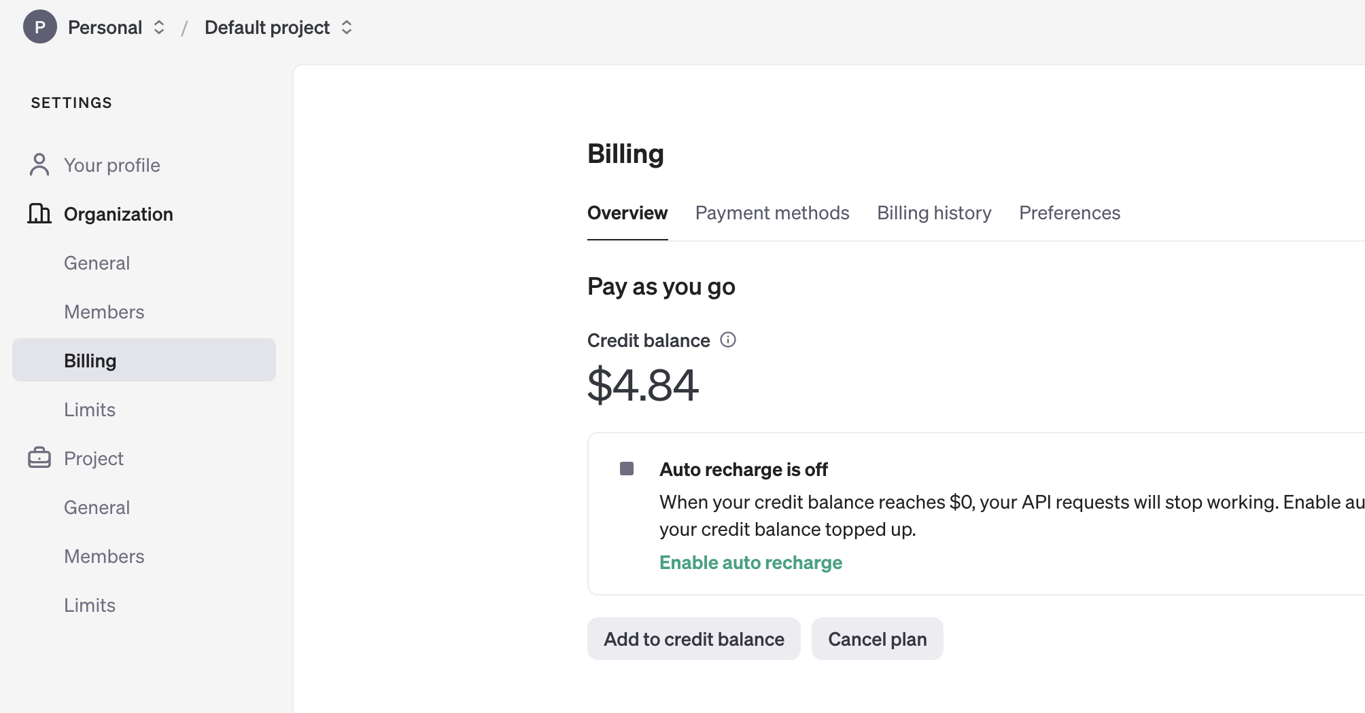Screen dimensions: 1365x713
Task: Click the Your profile person icon
Action: click(x=39, y=165)
